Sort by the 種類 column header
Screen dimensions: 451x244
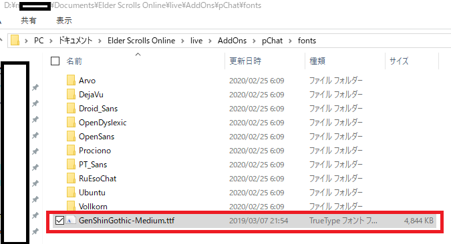pos(317,61)
